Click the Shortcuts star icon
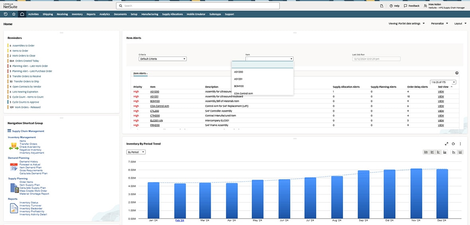Image resolution: width=470 pixels, height=225 pixels. (x=14, y=14)
